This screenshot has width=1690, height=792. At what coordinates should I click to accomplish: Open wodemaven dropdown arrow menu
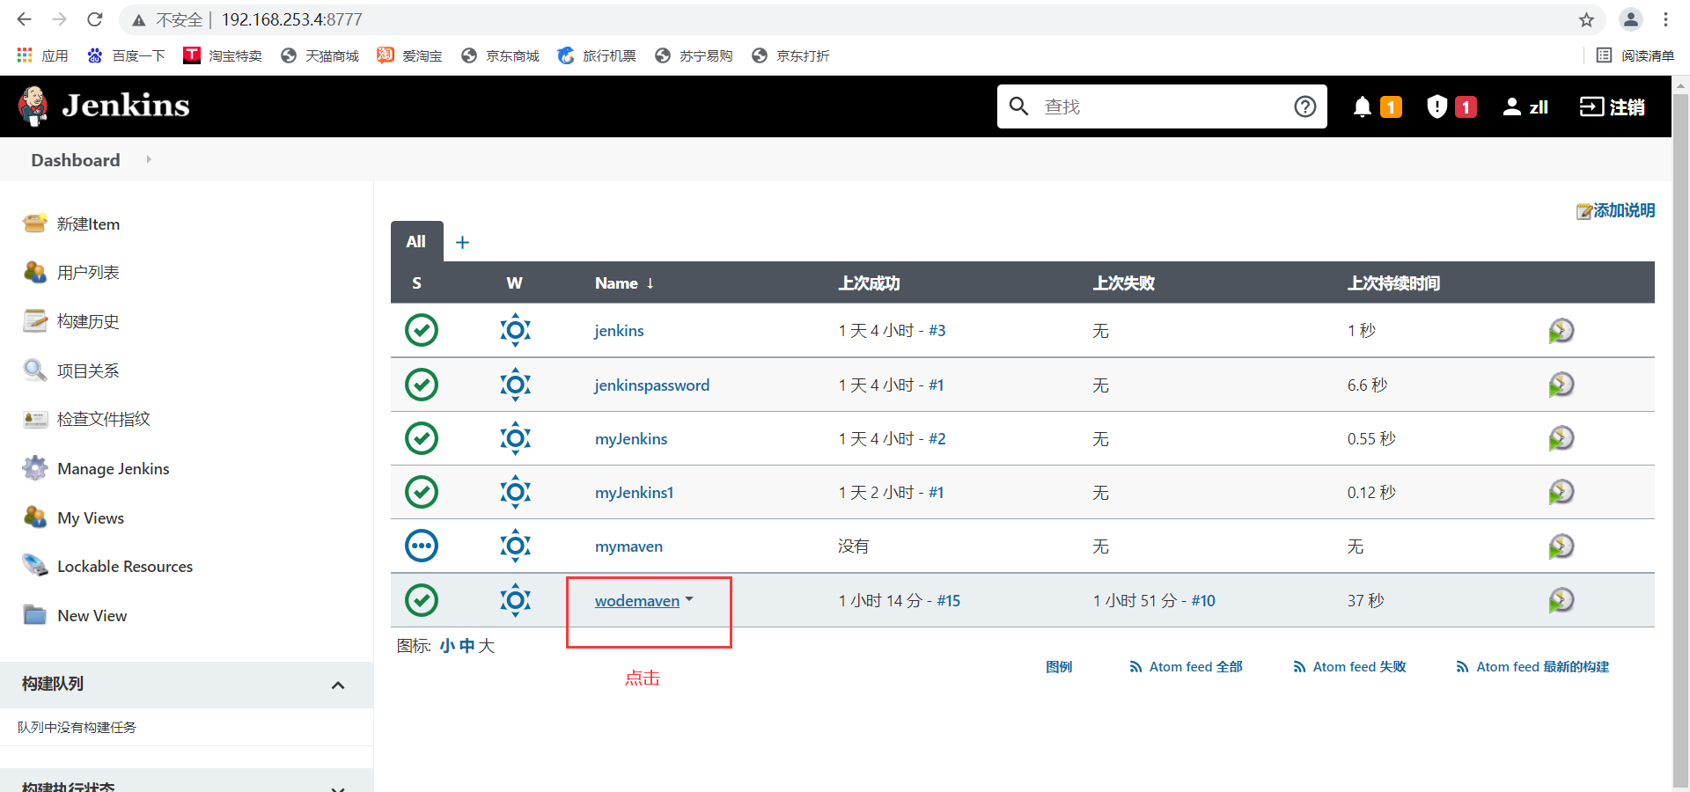(689, 599)
